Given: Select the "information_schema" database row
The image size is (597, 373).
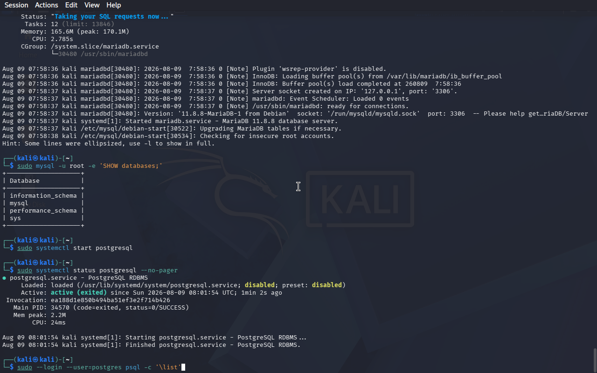Looking at the screenshot, I should 43,195.
